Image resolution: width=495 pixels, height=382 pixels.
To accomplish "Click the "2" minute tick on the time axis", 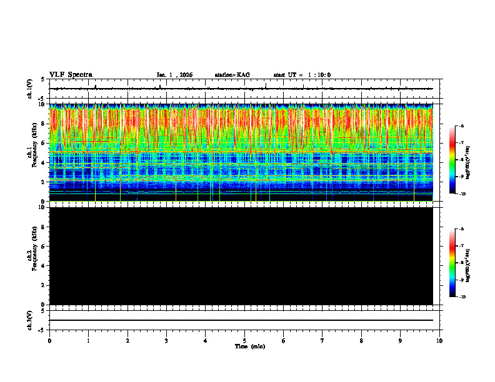I will click(x=127, y=341).
